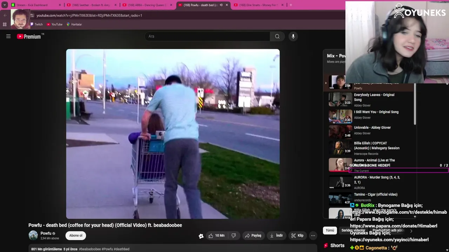Click the search magnifier button

click(x=277, y=36)
